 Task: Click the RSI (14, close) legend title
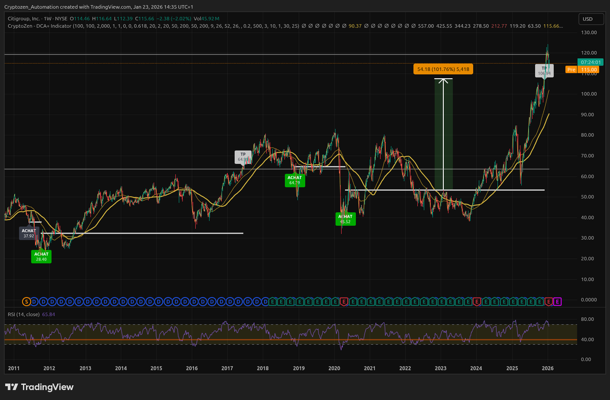[24, 314]
